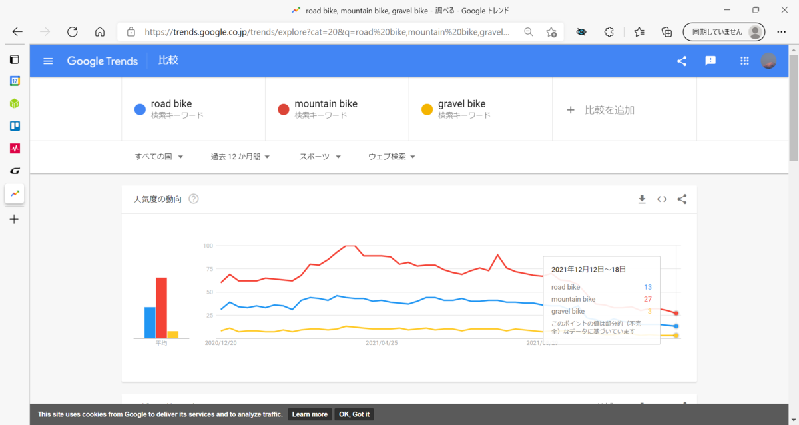The height and width of the screenshot is (425, 799).
Task: Focus the browser address bar URL
Action: [326, 31]
